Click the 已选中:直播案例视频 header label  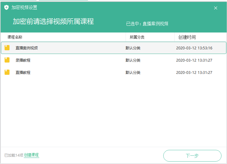click(147, 24)
